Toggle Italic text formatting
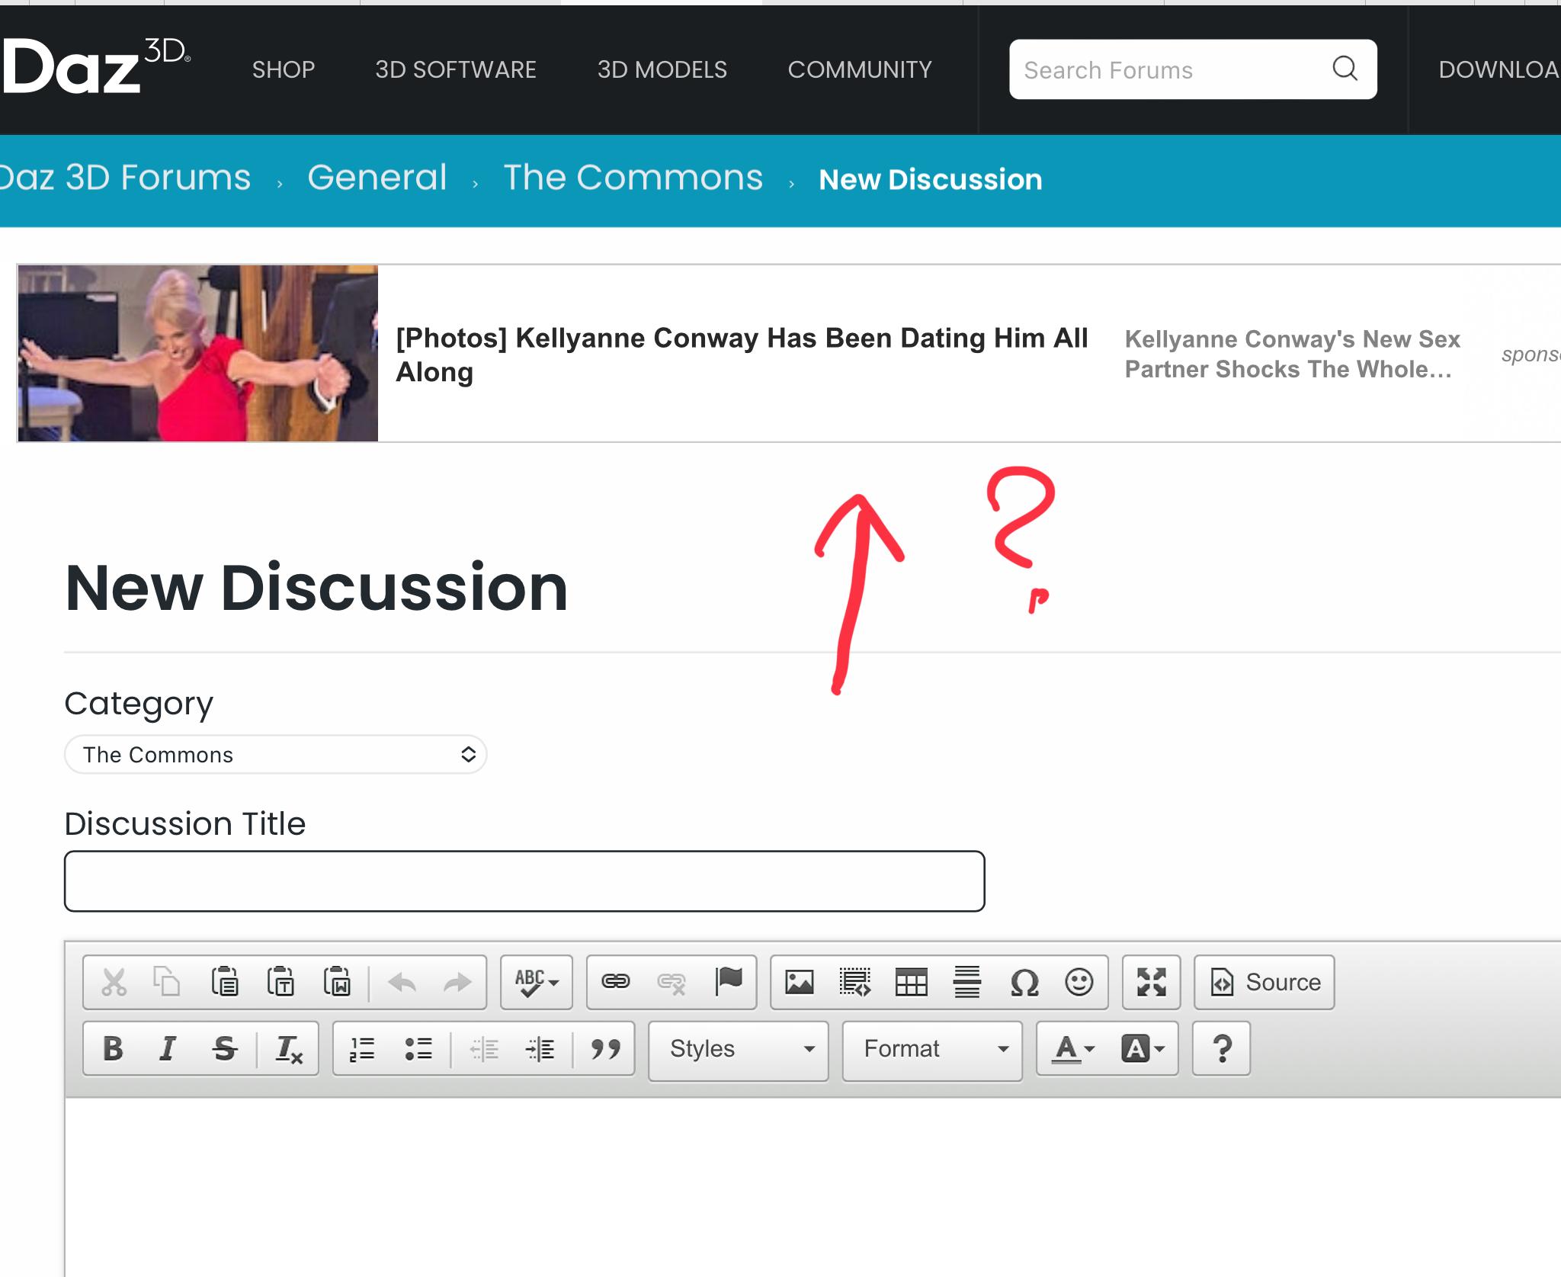Screen dimensions: 1561x1277 click(168, 1048)
